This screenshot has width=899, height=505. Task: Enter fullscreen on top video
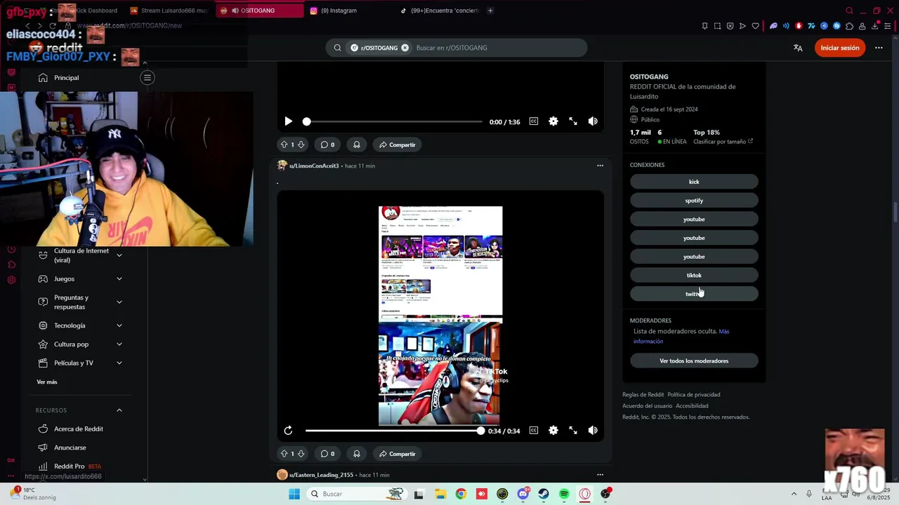coord(573,121)
